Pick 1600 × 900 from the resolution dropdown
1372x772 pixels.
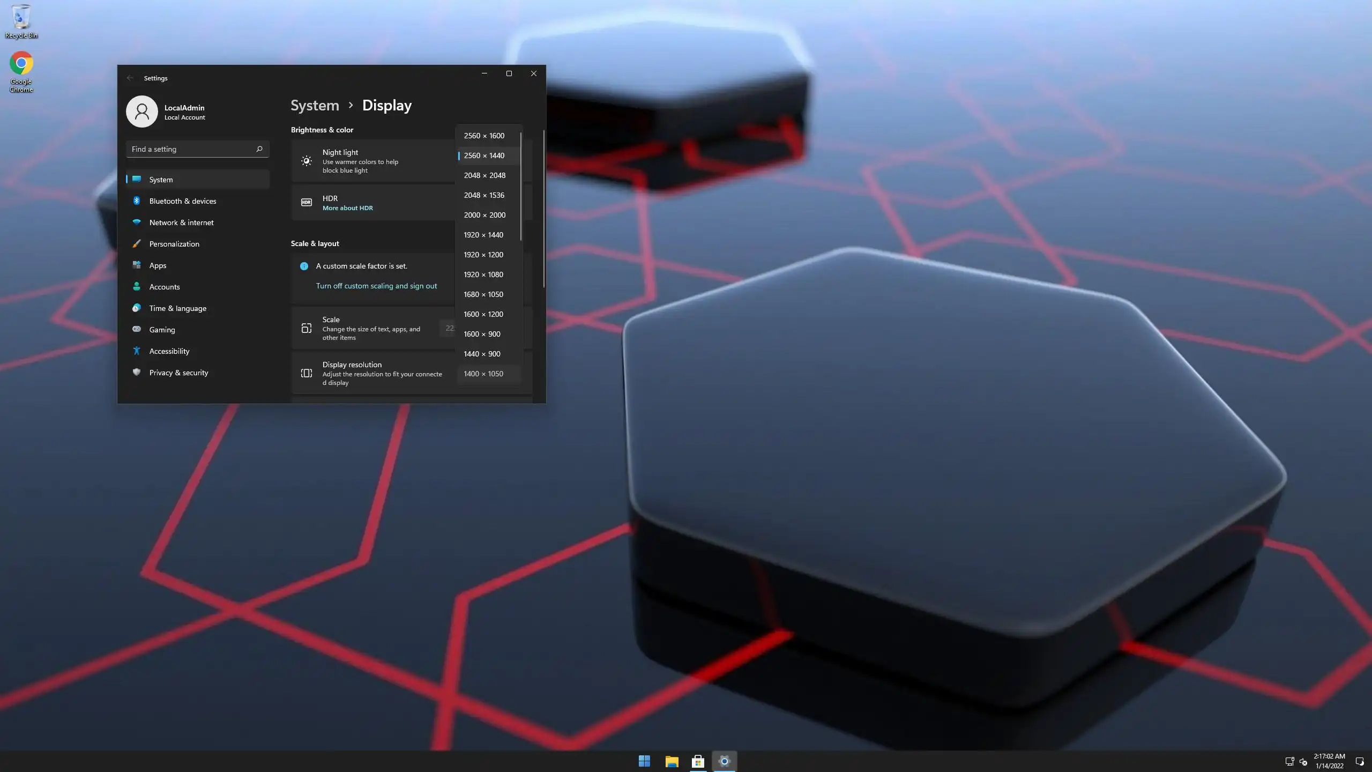click(482, 334)
